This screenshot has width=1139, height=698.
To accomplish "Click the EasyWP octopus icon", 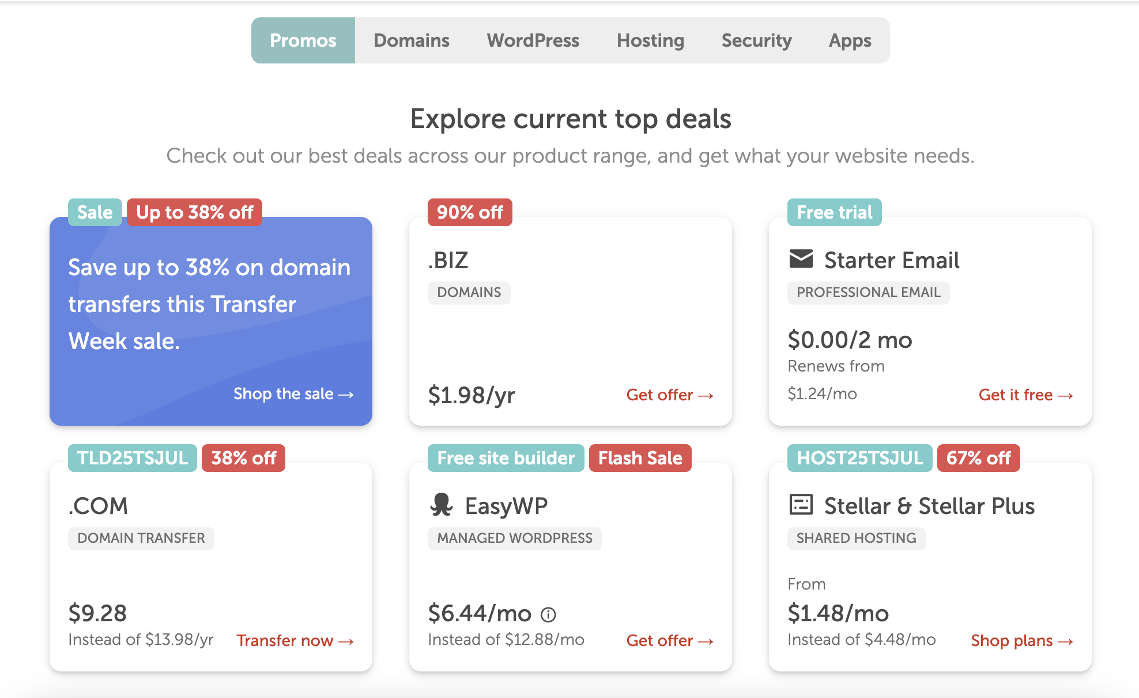I will (442, 505).
